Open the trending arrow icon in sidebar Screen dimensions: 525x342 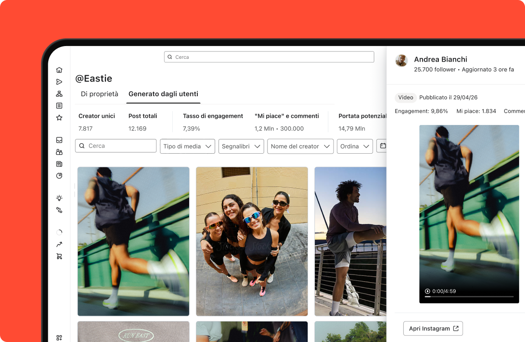point(59,244)
